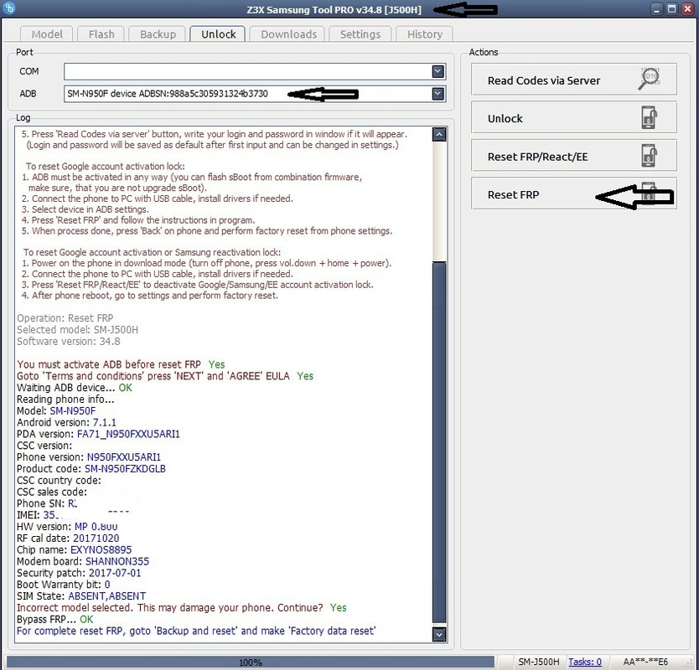The width and height of the screenshot is (699, 670).
Task: Click the 'HW version: MP 0.800' line
Action: pyautogui.click(x=67, y=527)
